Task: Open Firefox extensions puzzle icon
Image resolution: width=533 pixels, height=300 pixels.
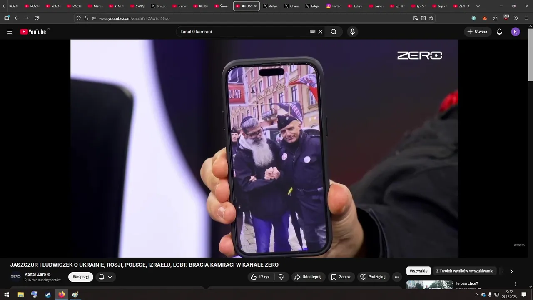Action: click(x=495, y=18)
